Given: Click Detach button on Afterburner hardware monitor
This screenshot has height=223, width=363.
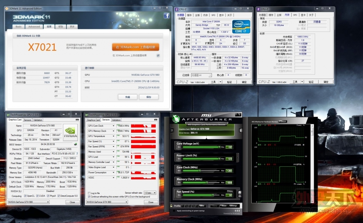Looking at the screenshot, I should point(283,121).
